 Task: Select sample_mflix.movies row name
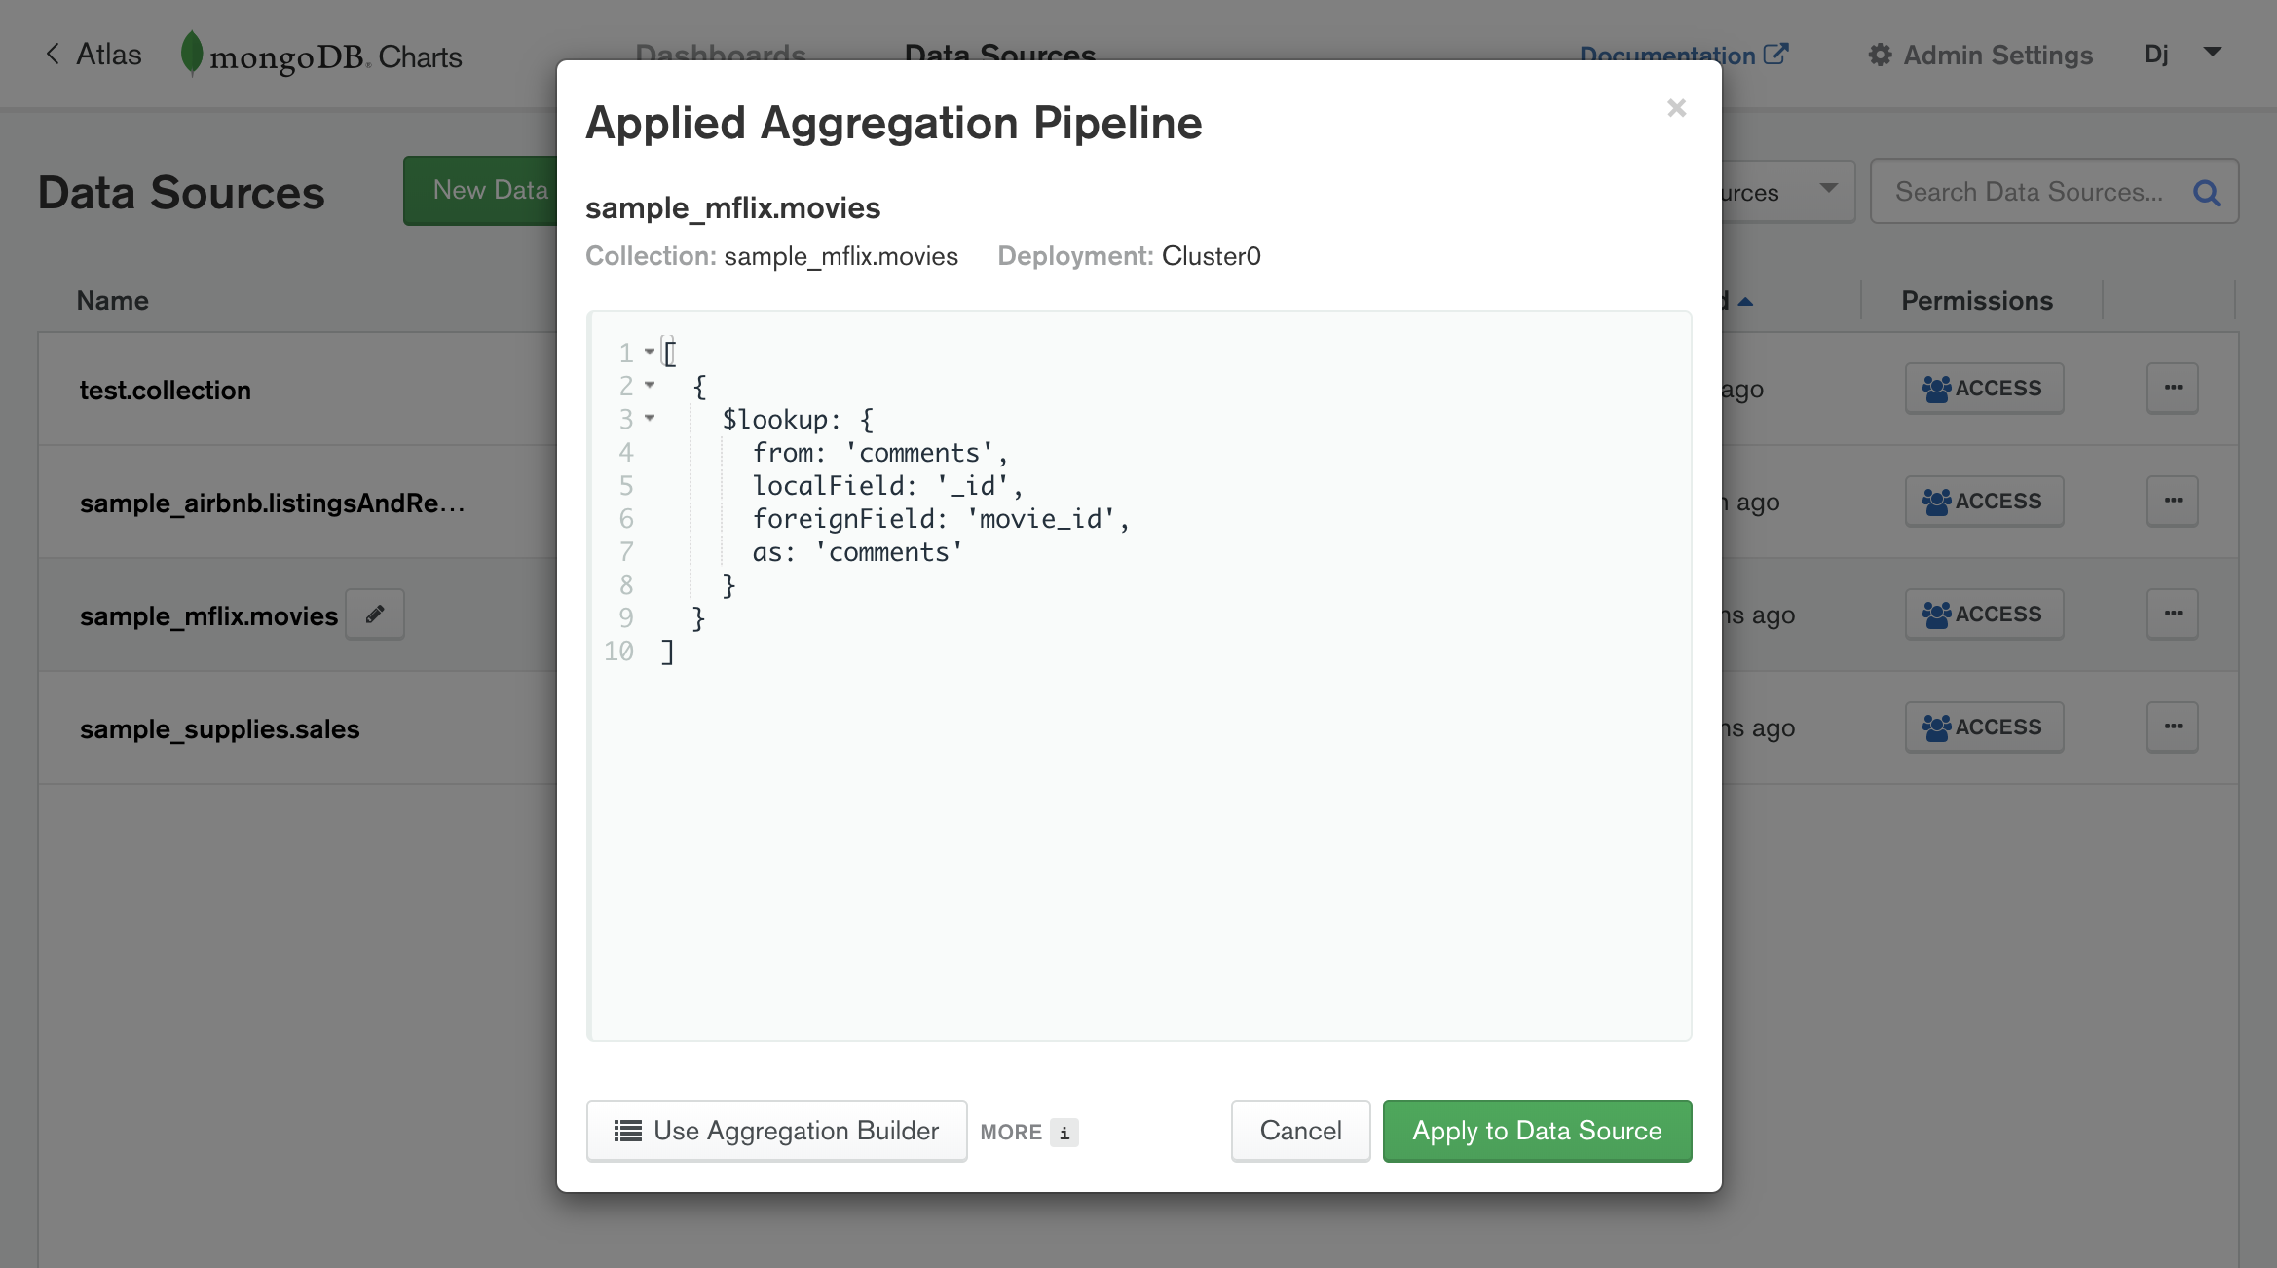tap(208, 616)
